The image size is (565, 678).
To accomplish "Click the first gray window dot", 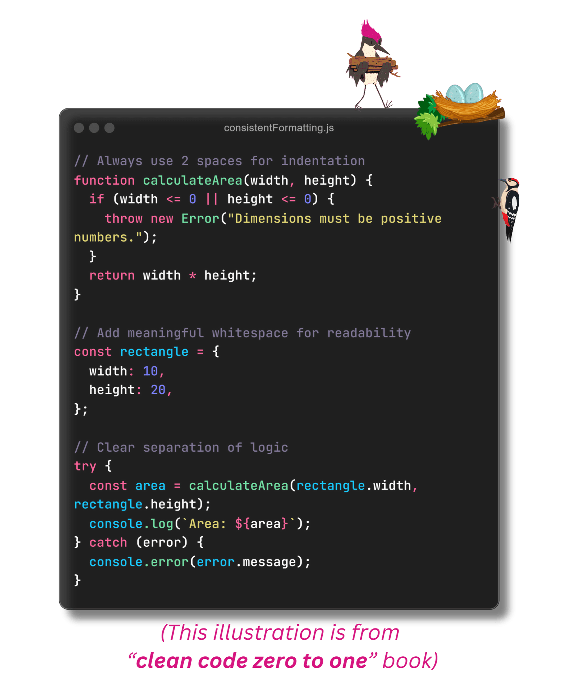I will [x=79, y=128].
